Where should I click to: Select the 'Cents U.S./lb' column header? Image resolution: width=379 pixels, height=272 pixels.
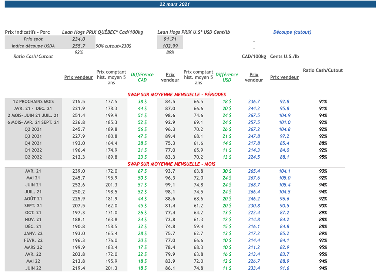284,57
